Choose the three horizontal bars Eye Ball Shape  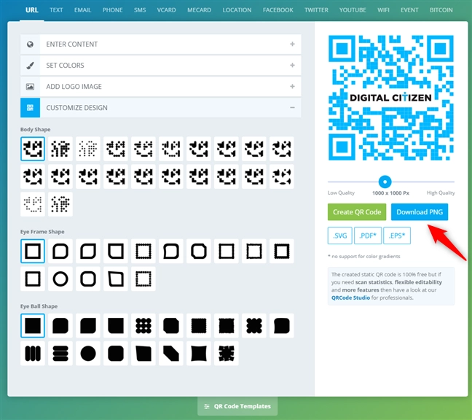[60, 353]
